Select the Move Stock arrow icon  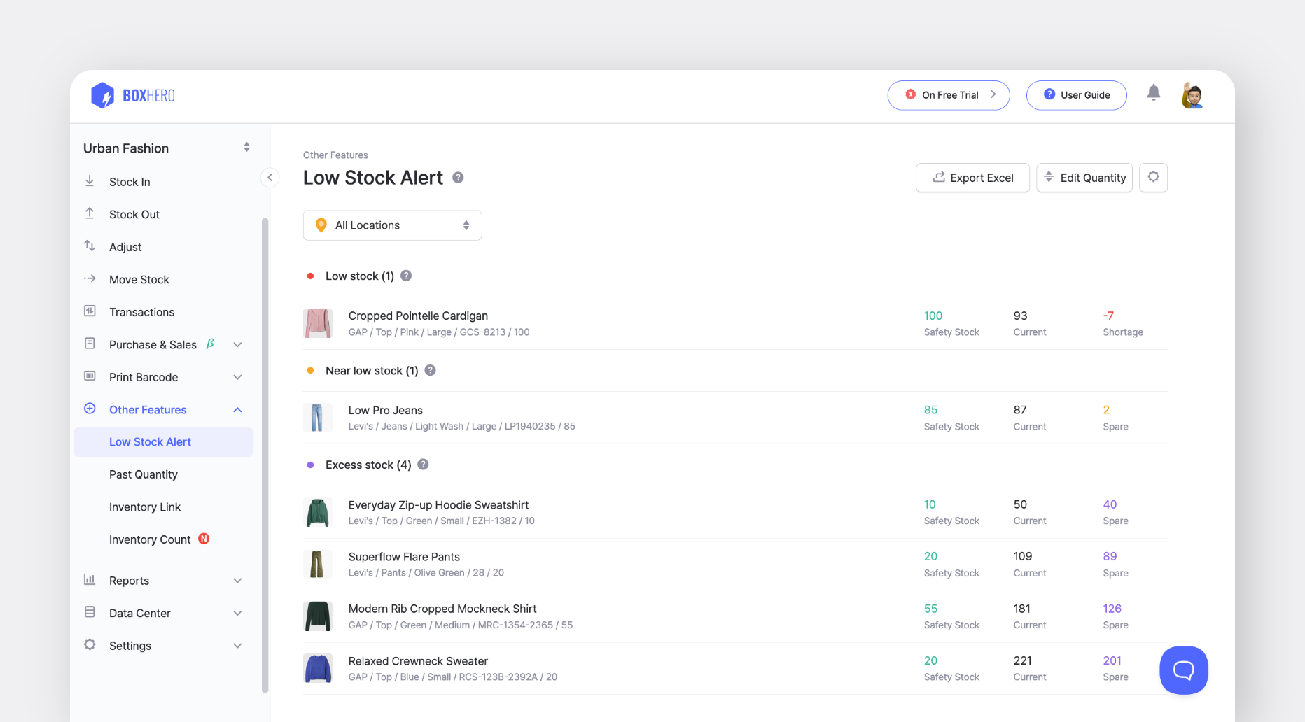[90, 279]
